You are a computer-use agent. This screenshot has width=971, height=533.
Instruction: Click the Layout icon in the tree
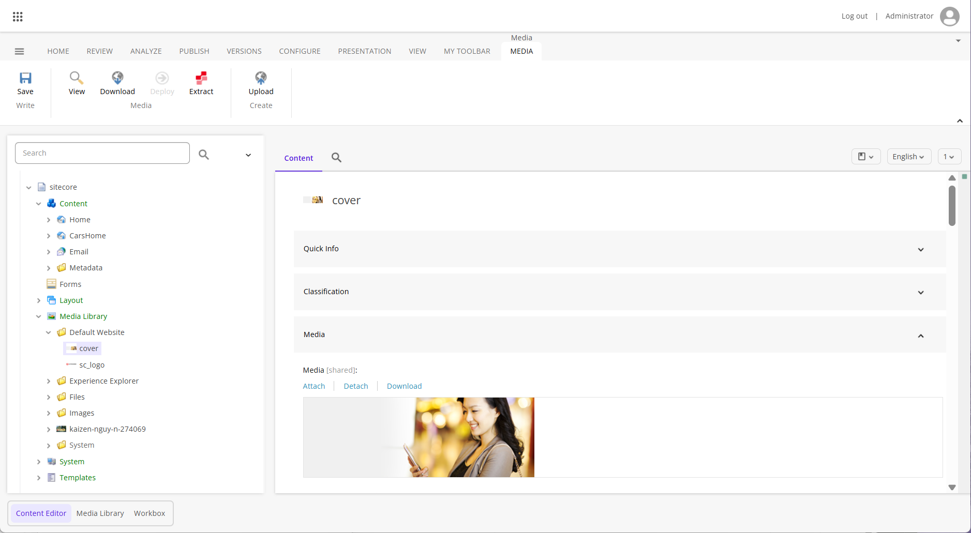click(51, 300)
